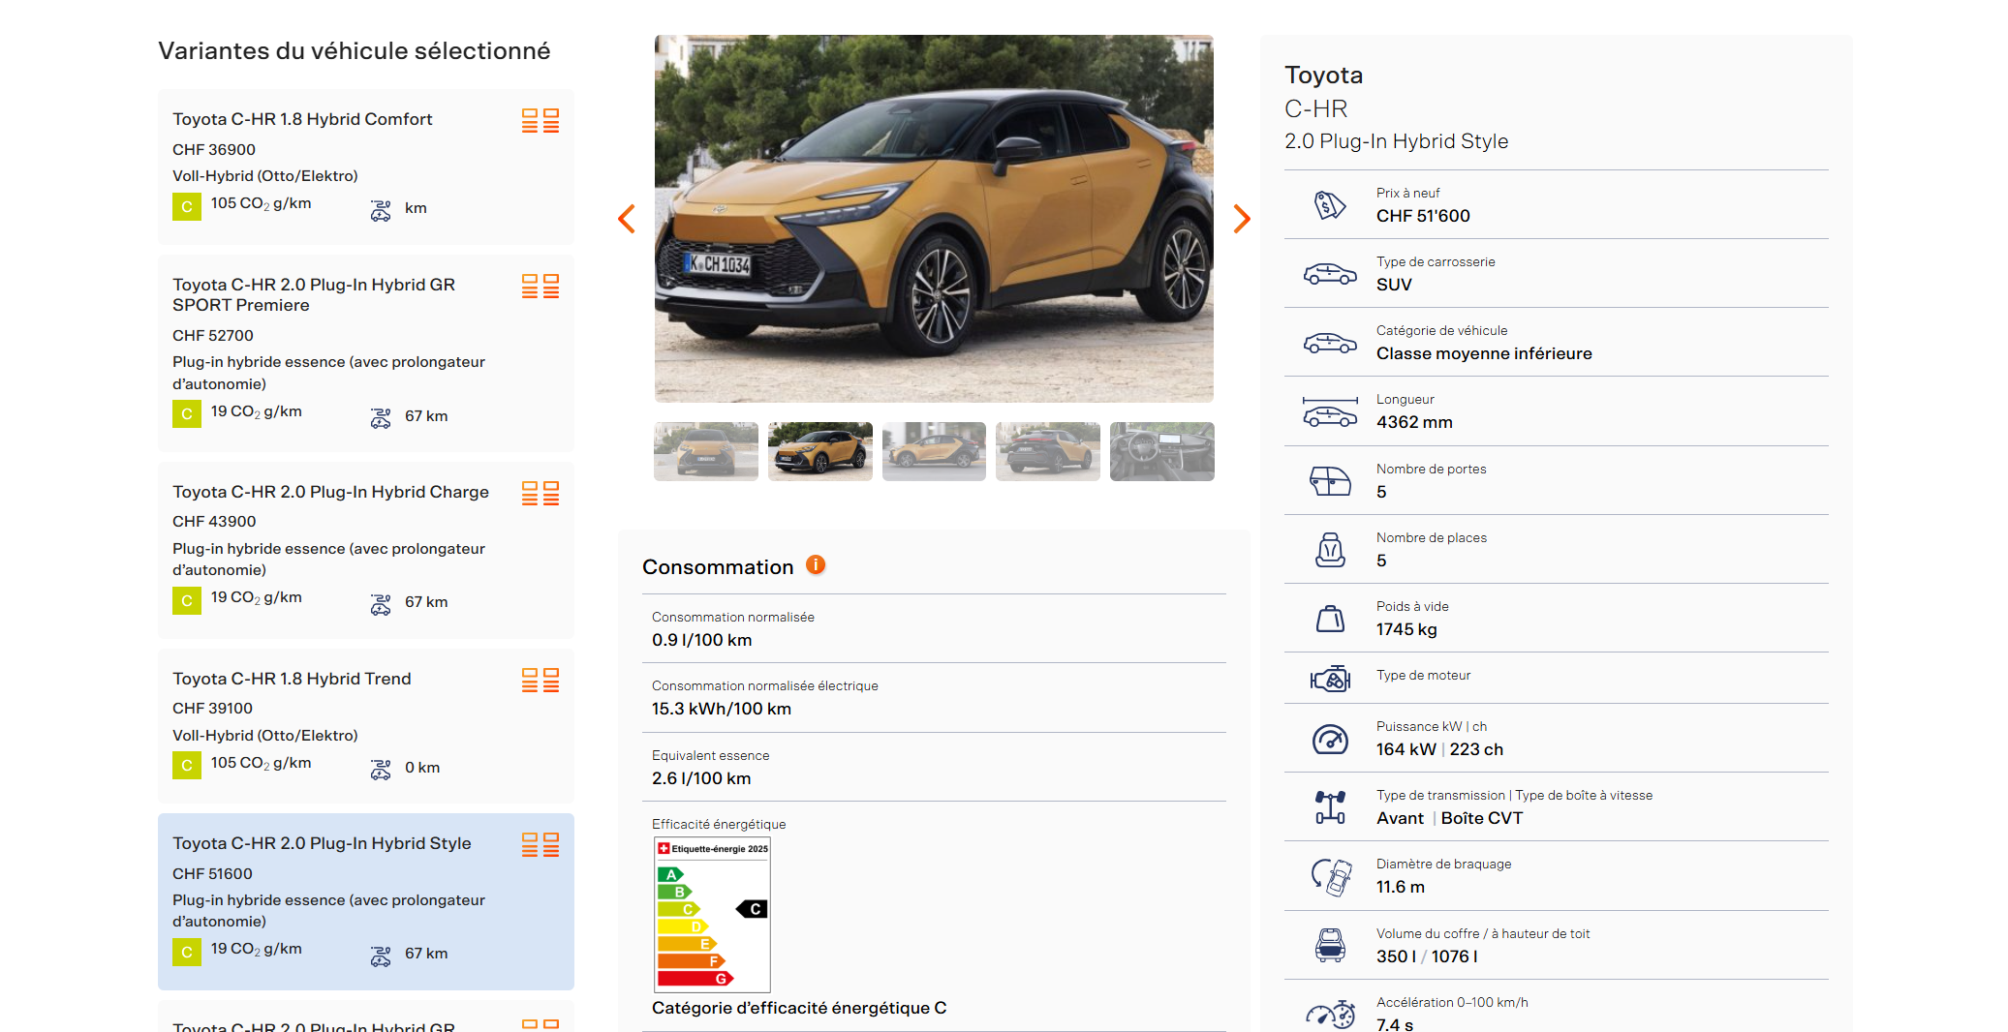
Task: Click the 0.9 l/100 km consumption value
Action: [702, 640]
